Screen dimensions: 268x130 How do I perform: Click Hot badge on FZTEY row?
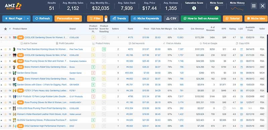pyautogui.click(x=20, y=91)
